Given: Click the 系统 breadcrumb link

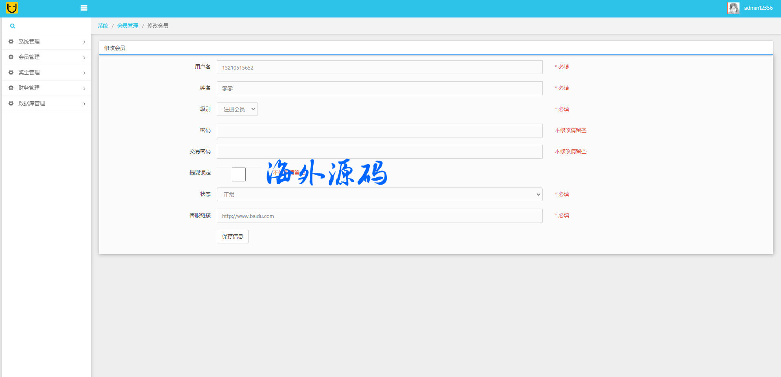Looking at the screenshot, I should click(x=103, y=26).
